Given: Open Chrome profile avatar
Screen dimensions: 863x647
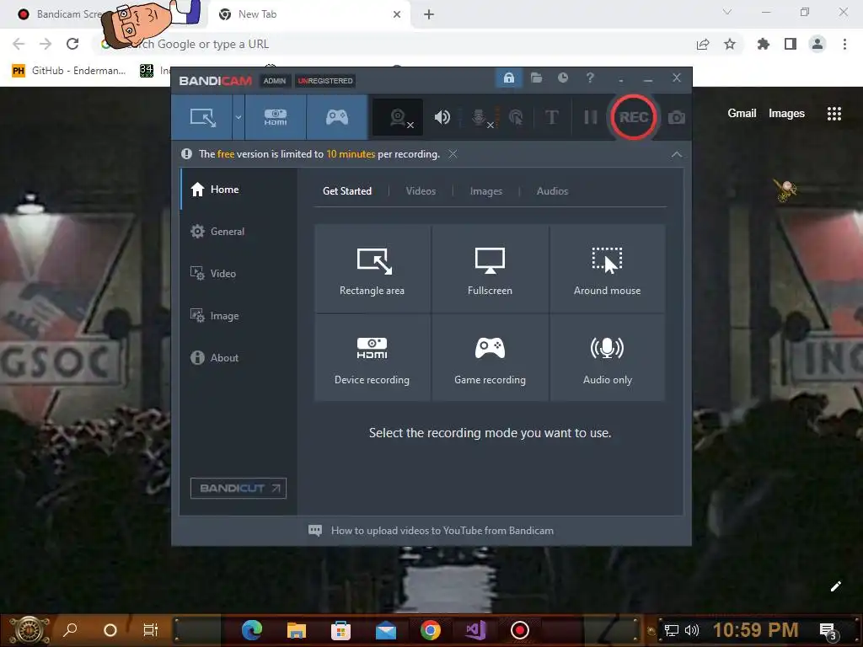Looking at the screenshot, I should (x=817, y=44).
